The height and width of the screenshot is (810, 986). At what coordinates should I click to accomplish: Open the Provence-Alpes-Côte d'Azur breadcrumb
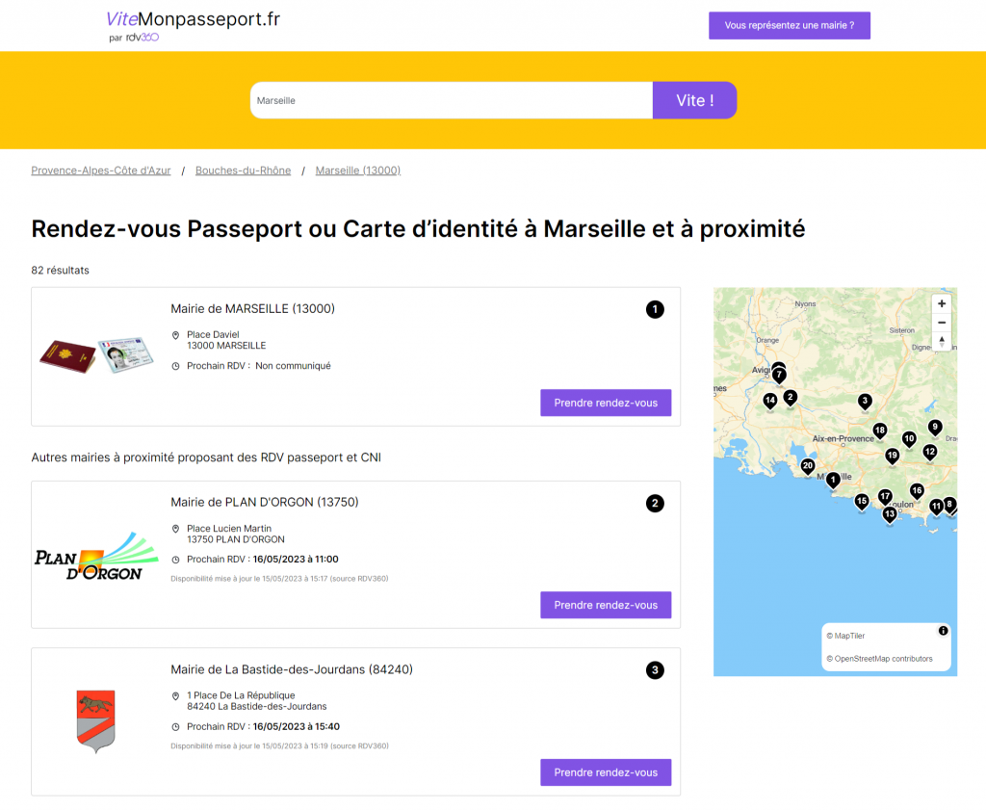point(100,170)
